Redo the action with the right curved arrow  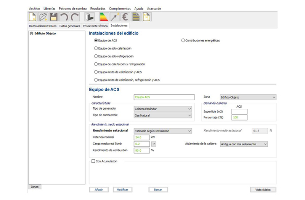pos(75,17)
